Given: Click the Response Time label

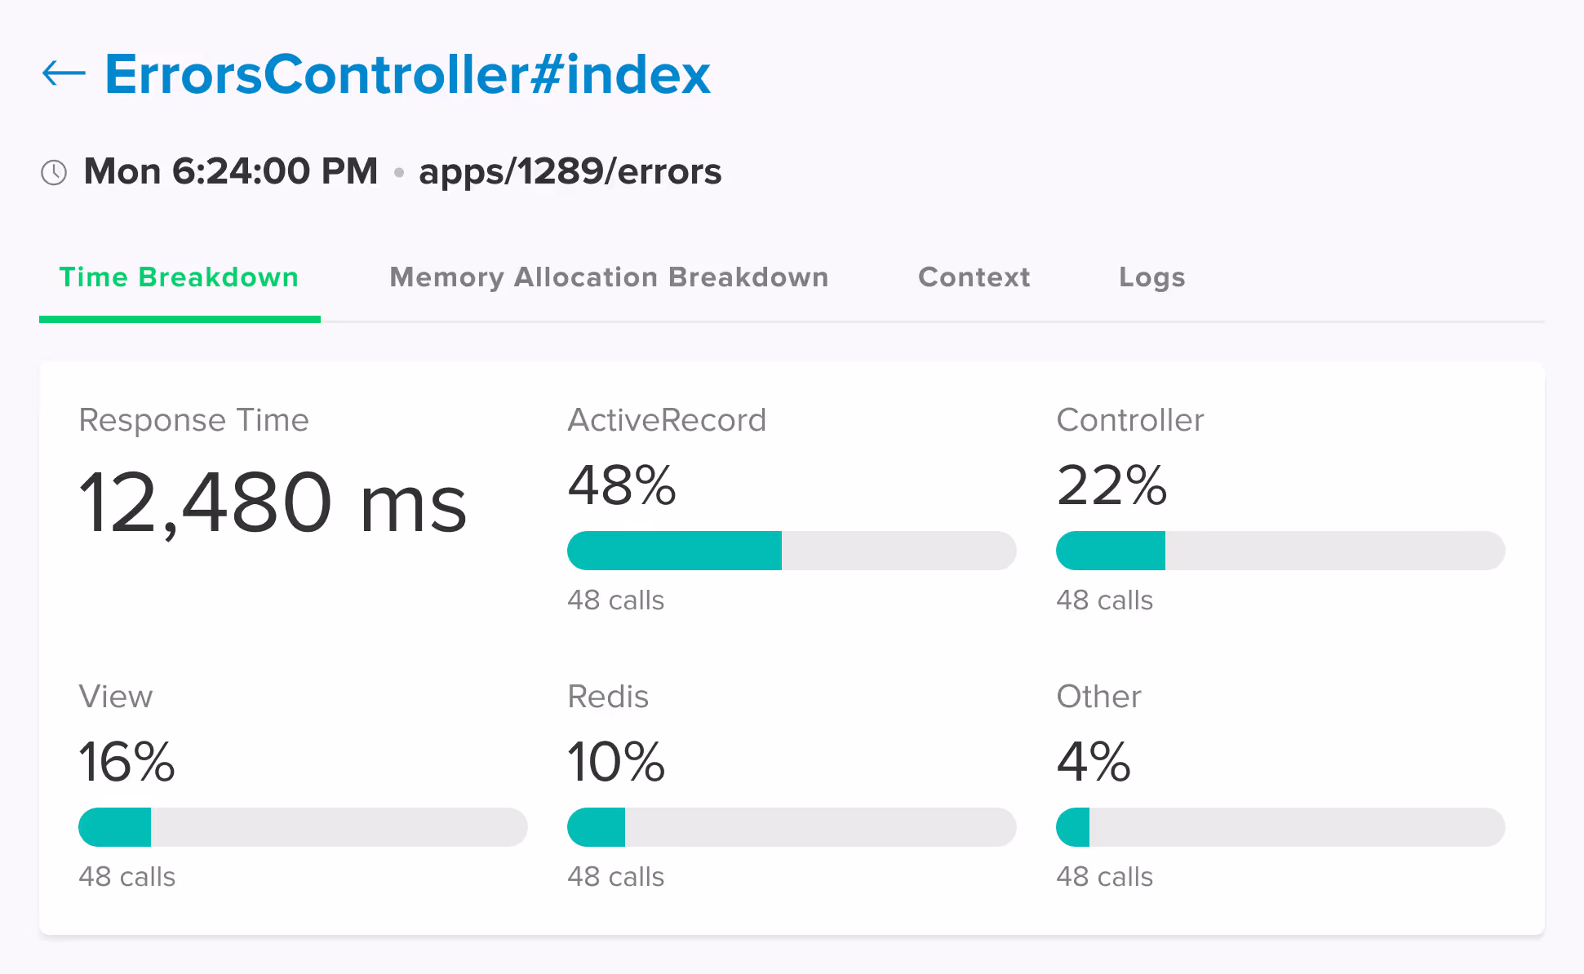Looking at the screenshot, I should pyautogui.click(x=193, y=420).
